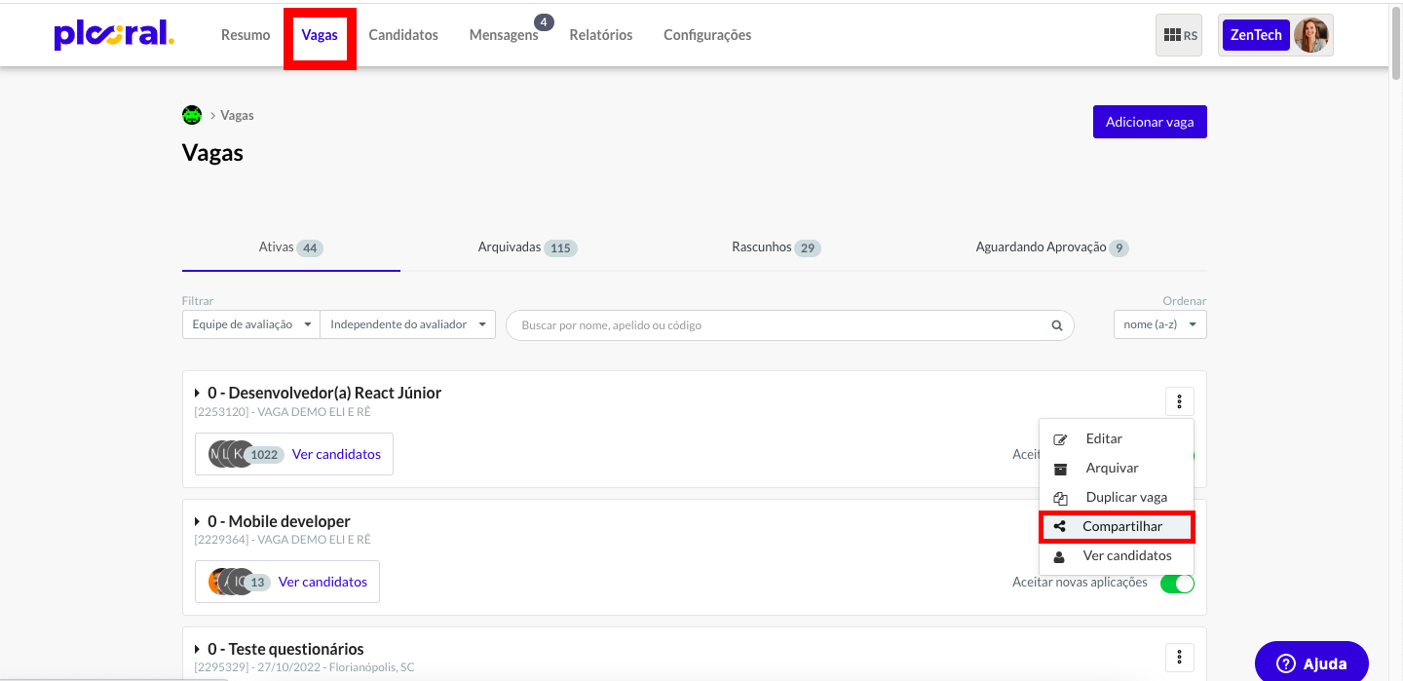This screenshot has height=681, width=1403.
Task: Click the Editar pencil icon
Action: (1060, 439)
